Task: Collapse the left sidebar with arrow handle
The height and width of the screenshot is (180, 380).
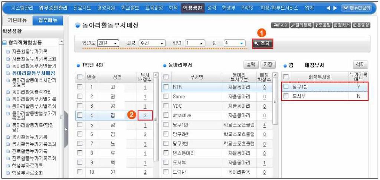Action: (x=66, y=130)
